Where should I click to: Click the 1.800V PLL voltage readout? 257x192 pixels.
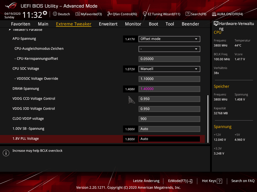[x=130, y=139]
